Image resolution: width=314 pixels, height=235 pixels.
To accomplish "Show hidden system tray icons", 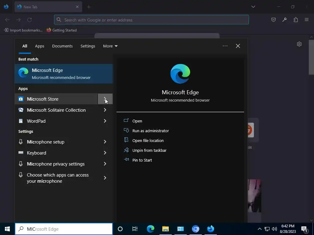I will click(259, 229).
